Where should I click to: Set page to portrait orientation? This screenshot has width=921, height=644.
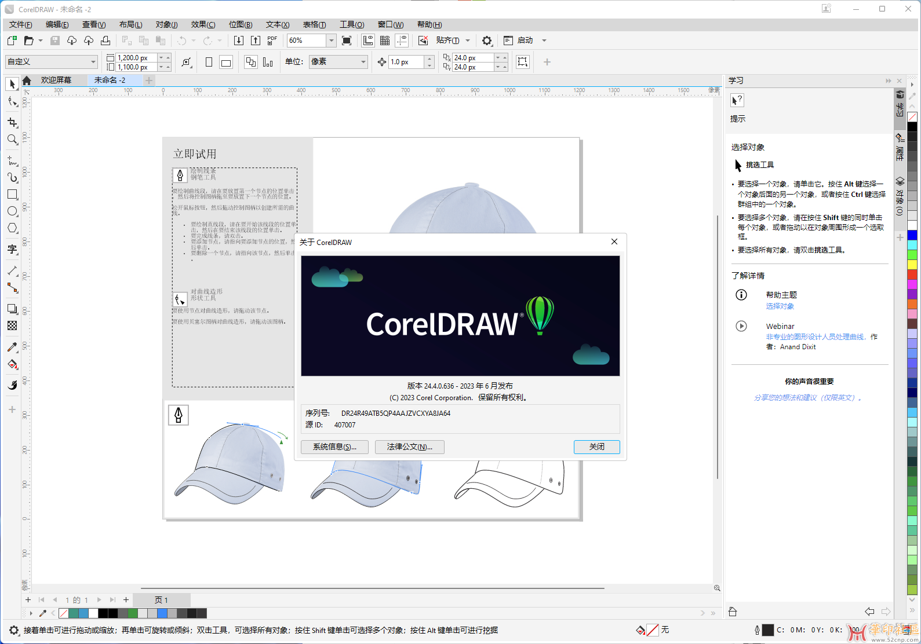[x=209, y=62]
